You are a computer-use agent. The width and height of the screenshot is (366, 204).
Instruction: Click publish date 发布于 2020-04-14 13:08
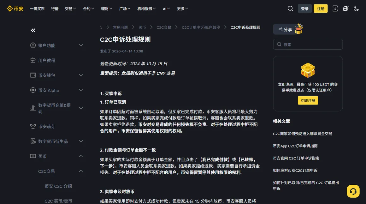coord(121,51)
